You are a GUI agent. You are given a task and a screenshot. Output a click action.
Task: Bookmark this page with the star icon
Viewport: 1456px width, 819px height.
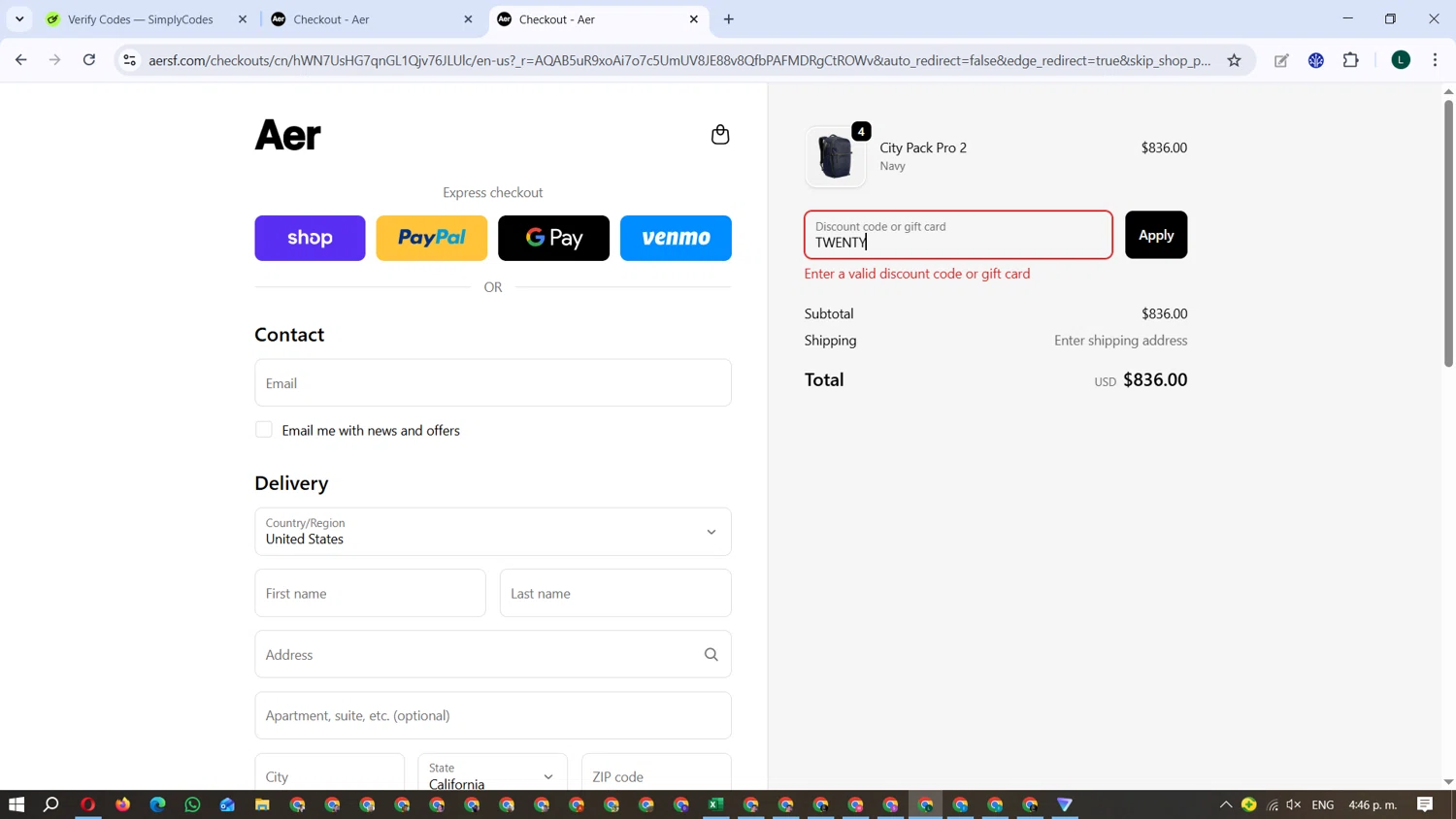coord(1234,60)
